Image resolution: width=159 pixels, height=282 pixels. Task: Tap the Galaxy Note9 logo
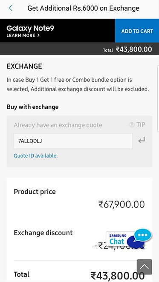tap(30, 28)
